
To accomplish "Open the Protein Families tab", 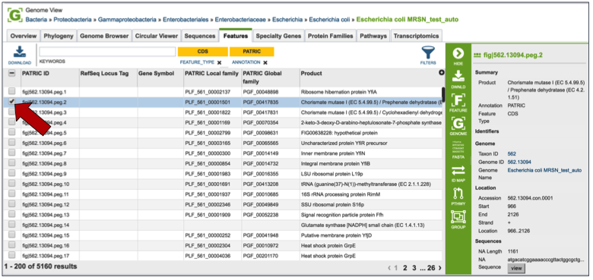I will point(330,36).
